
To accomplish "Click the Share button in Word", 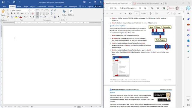I will pyautogui.click(x=98, y=6).
